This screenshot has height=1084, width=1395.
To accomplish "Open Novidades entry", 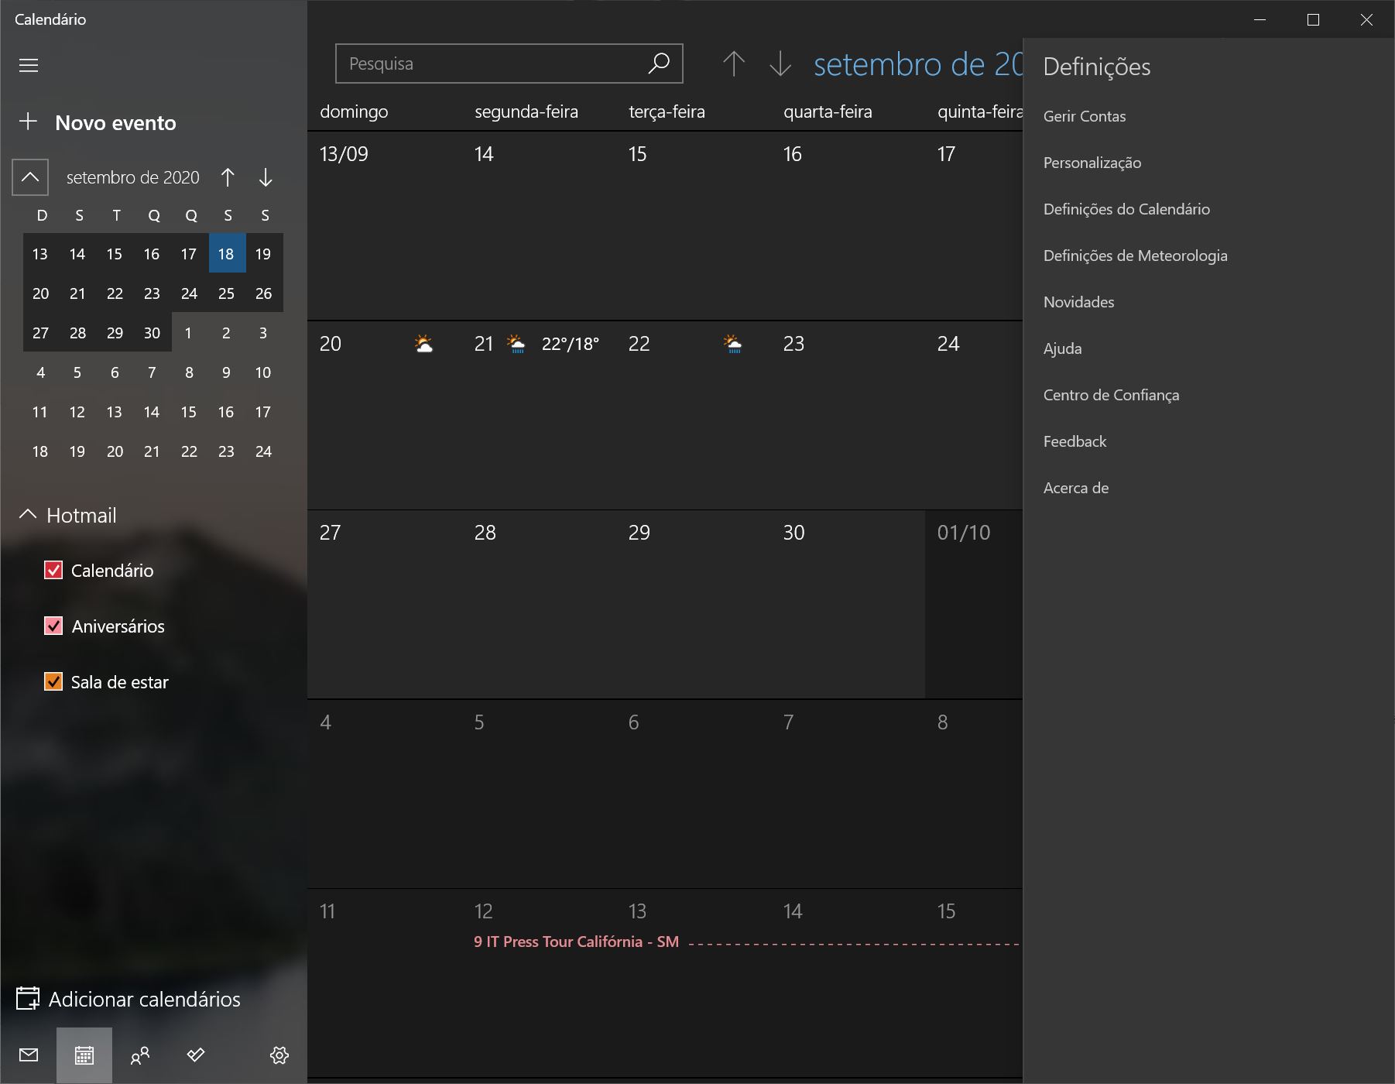I will click(x=1079, y=302).
